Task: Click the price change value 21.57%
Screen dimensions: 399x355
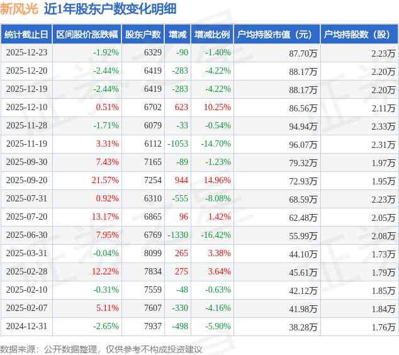Action: tap(105, 181)
